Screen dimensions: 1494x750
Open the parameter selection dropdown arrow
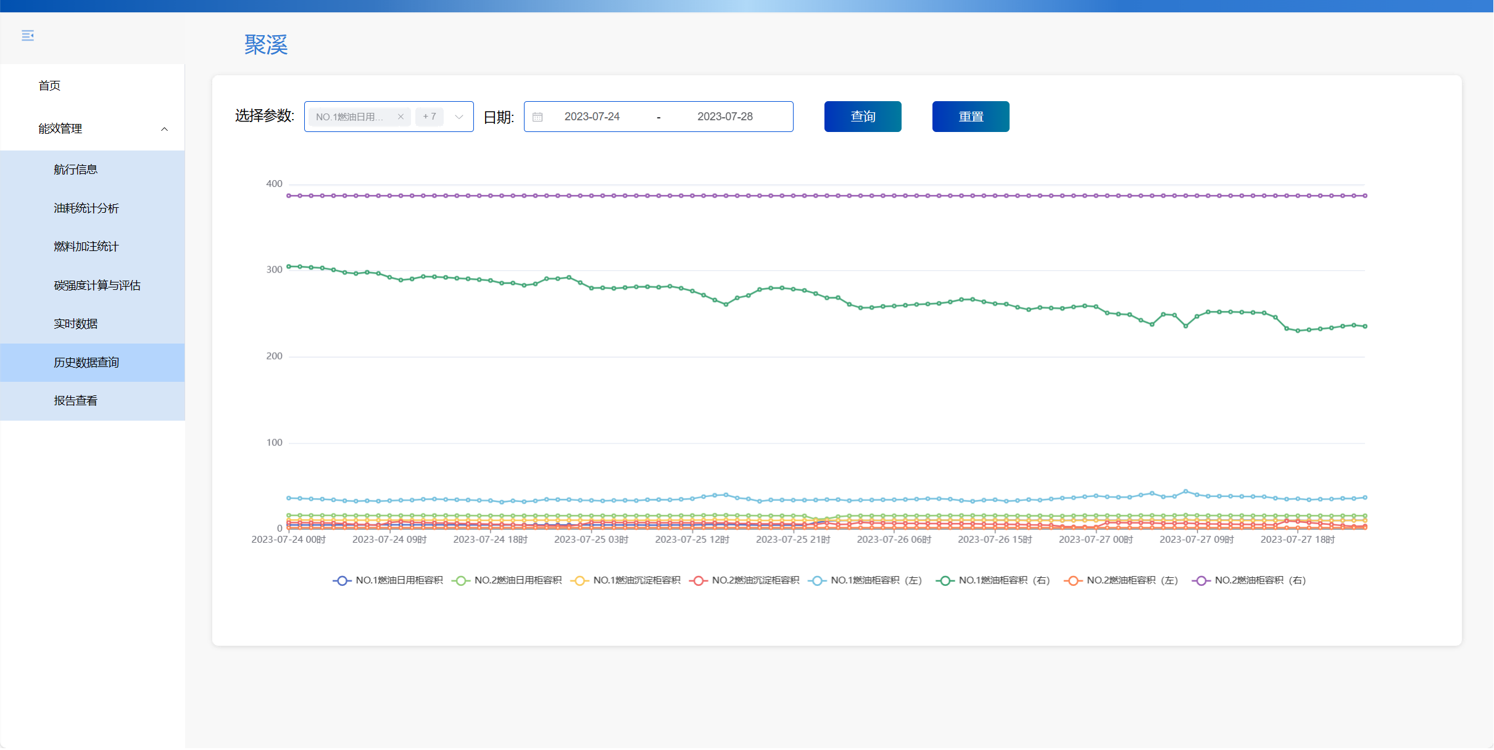point(459,117)
